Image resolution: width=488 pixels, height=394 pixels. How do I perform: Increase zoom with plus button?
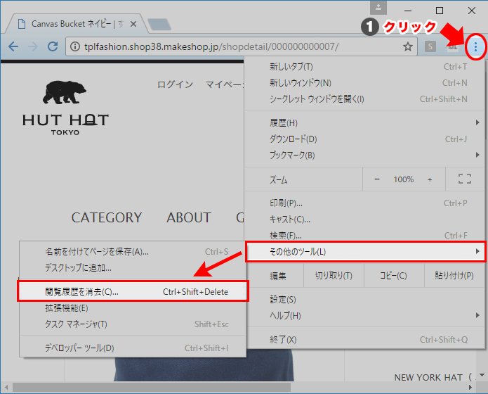[430, 179]
